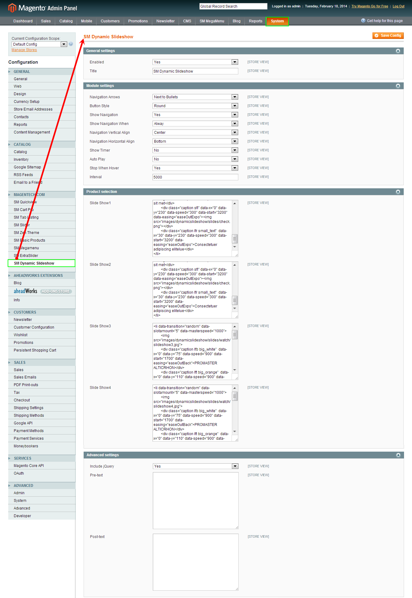Click into the Title input field
The height and width of the screenshot is (598, 412).
click(195, 71)
